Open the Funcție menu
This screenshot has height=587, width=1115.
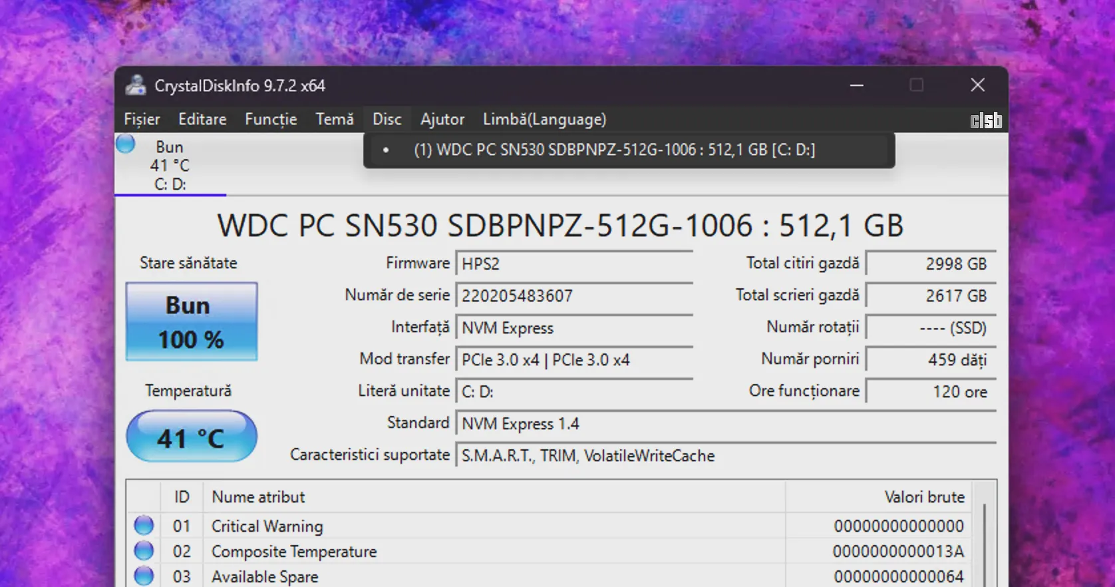coord(271,119)
